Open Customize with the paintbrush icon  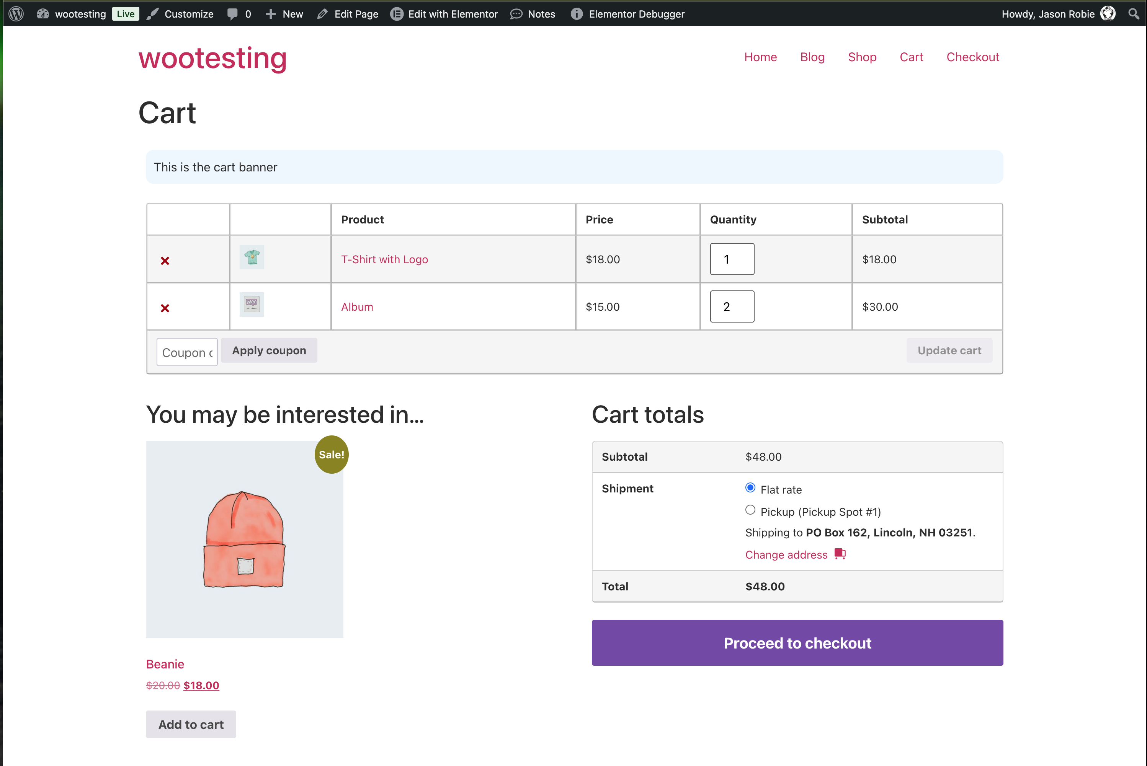[x=152, y=14]
